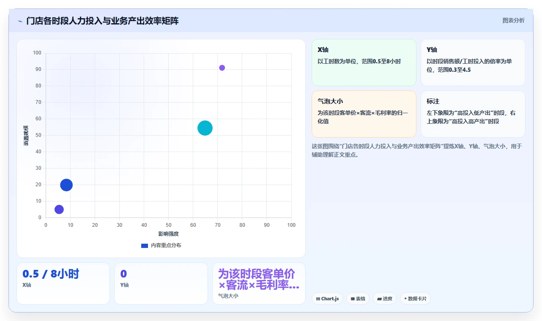Click the Y轴 stat card showing 0

click(x=161, y=283)
